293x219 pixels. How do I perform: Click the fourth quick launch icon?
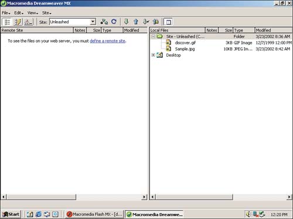tap(56, 214)
